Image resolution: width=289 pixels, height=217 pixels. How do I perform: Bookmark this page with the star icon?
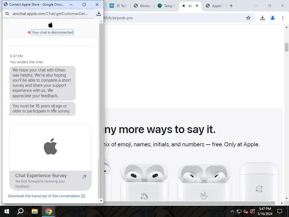(248, 18)
